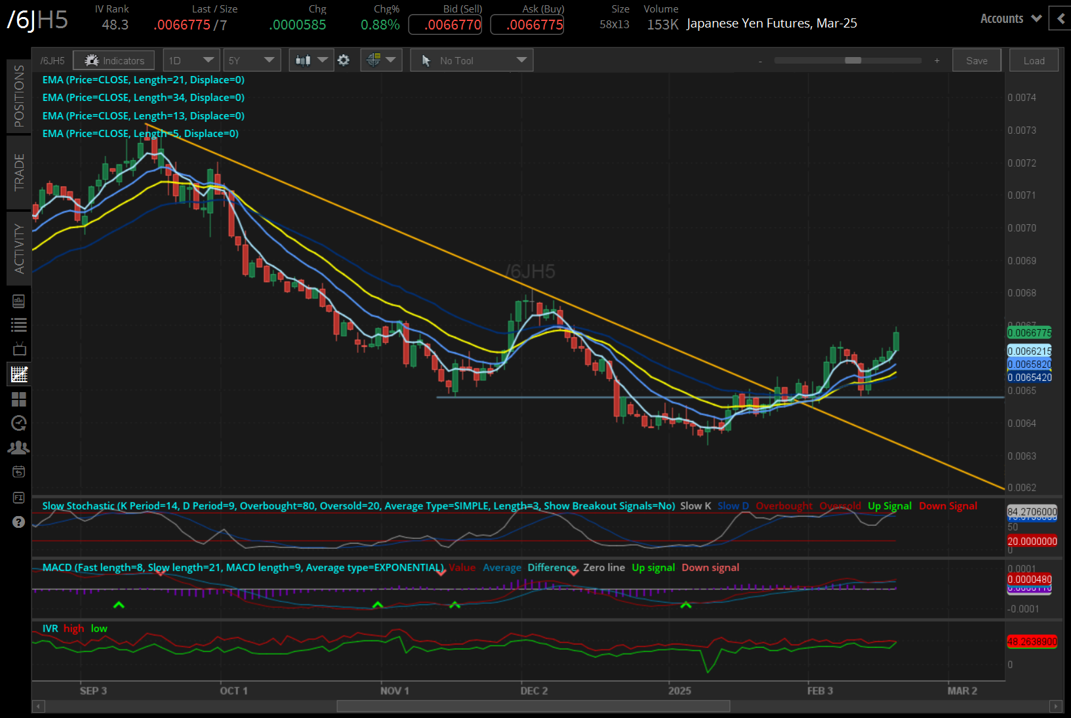The image size is (1071, 718).
Task: Open the chart tool in the left sidebar
Action: tap(18, 374)
